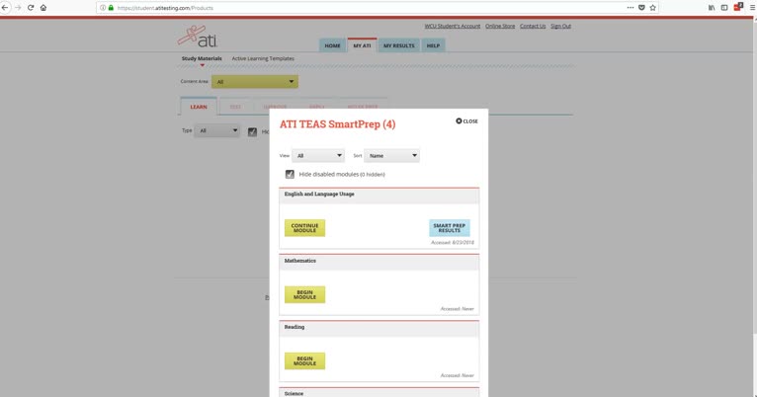757x397 pixels.
Task: Bookmark this page with the star icon
Action: pyautogui.click(x=652, y=8)
